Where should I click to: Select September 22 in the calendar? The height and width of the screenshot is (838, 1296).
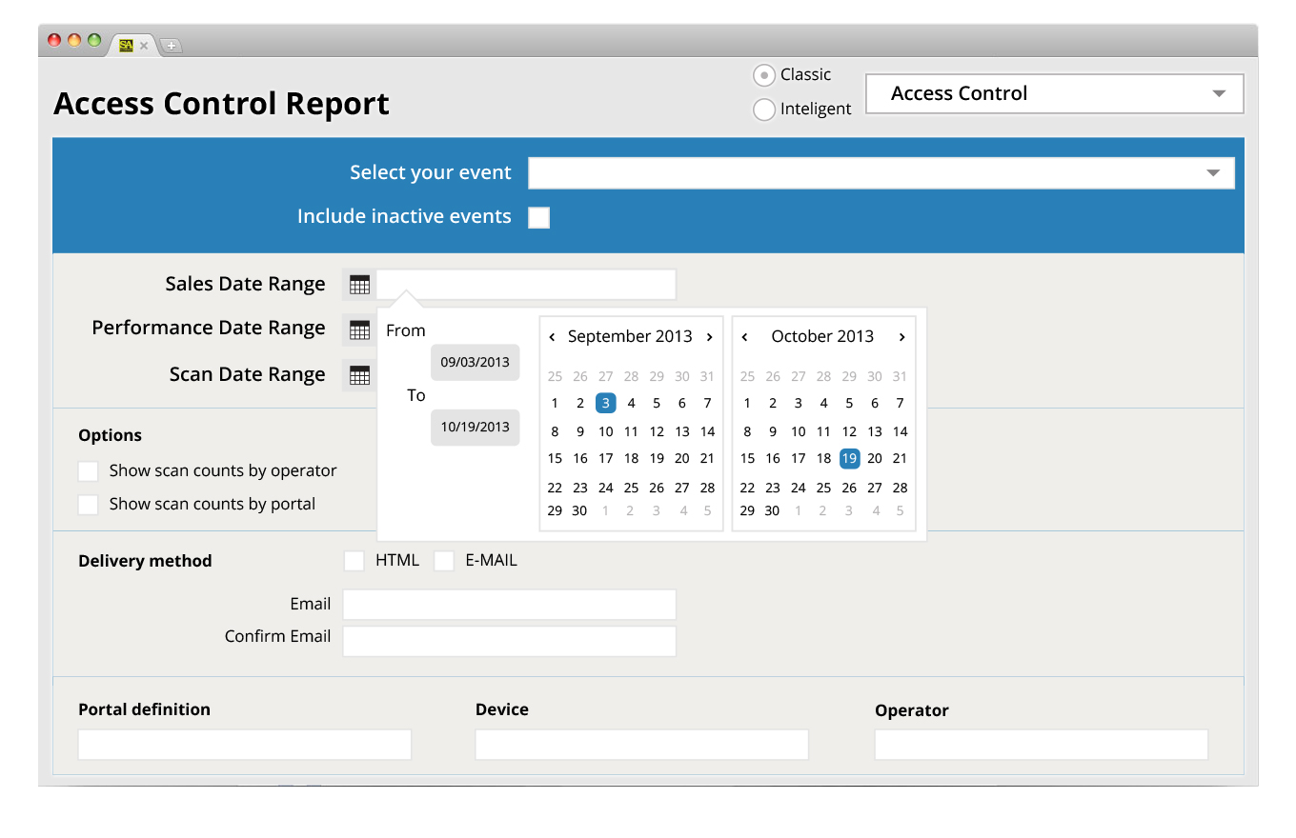tap(555, 488)
